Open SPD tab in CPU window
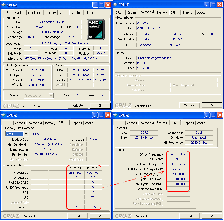 pyautogui.click(x=62, y=13)
